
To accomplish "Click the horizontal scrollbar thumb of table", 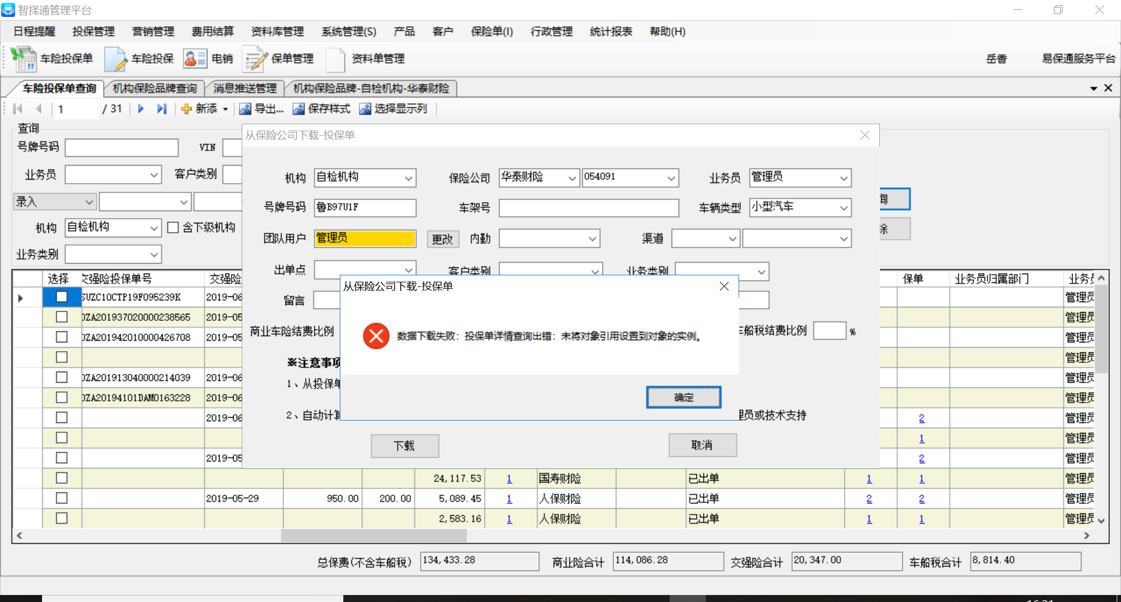I will [374, 535].
